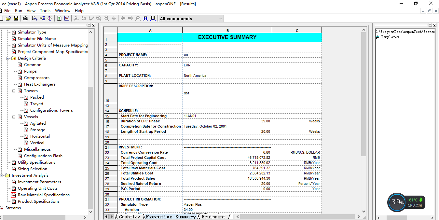Click the spreadsheet vertical scrollbar up arrow
The width and height of the screenshot is (439, 220).
point(364,30)
